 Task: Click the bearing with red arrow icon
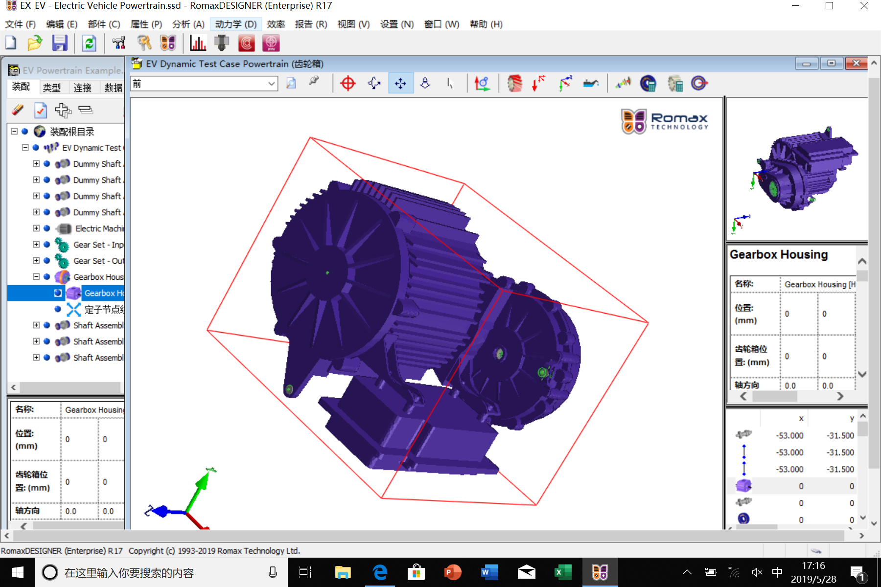pyautogui.click(x=699, y=83)
